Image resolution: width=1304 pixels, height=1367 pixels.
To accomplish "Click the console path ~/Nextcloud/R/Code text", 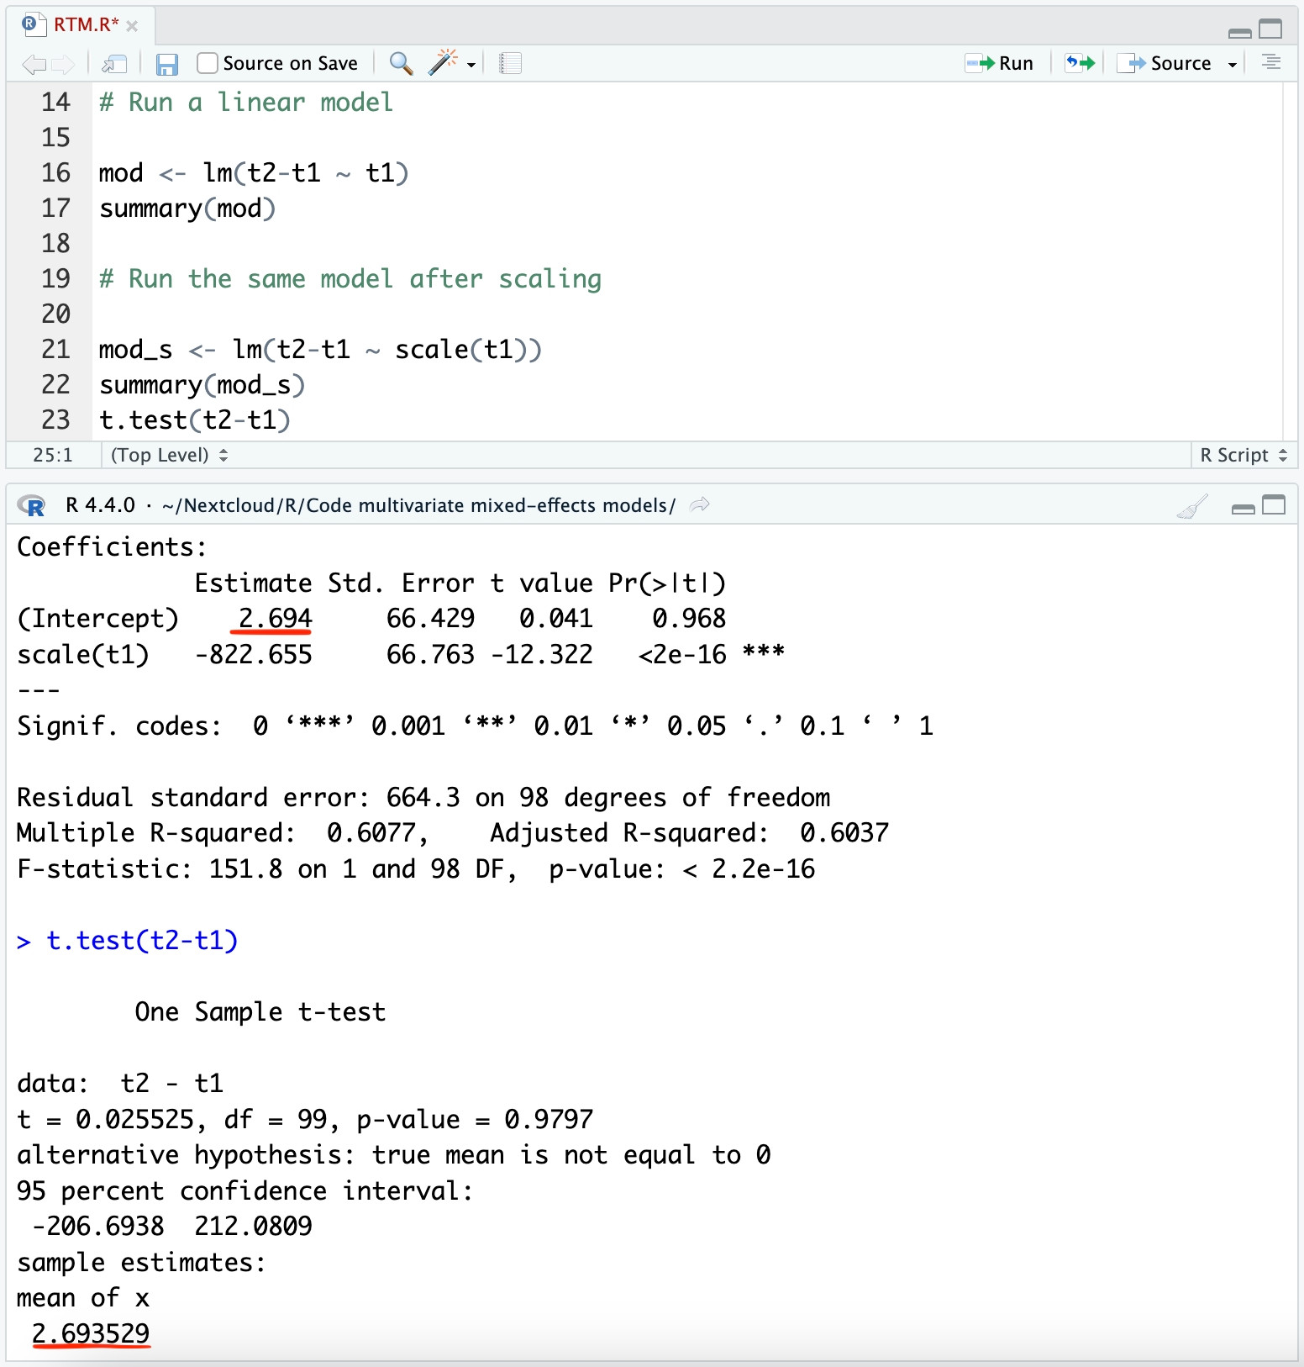I will [x=418, y=505].
